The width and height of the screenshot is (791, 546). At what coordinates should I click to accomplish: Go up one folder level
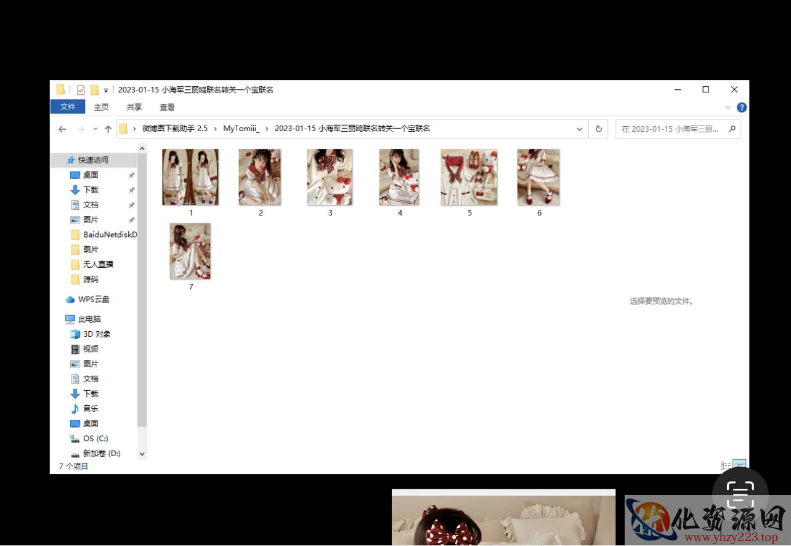pos(108,129)
